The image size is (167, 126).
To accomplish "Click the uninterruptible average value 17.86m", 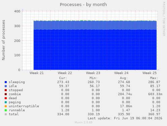I will (126, 106).
